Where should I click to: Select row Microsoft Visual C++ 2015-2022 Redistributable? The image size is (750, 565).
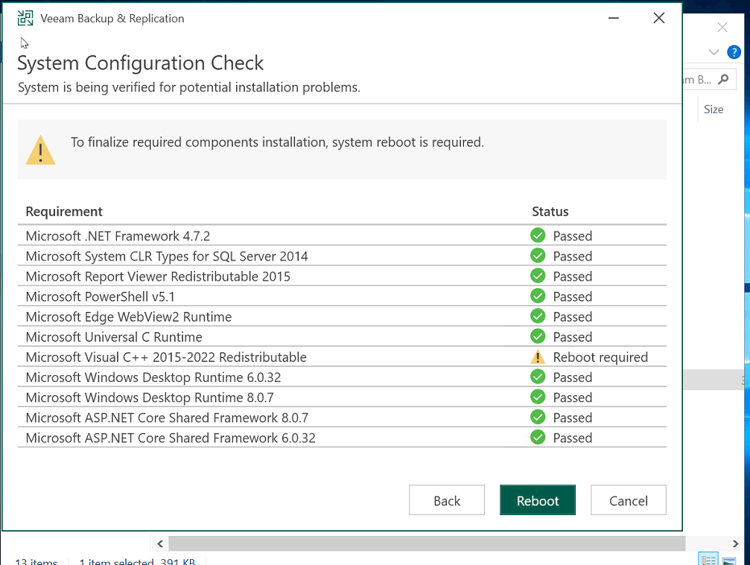click(x=342, y=357)
